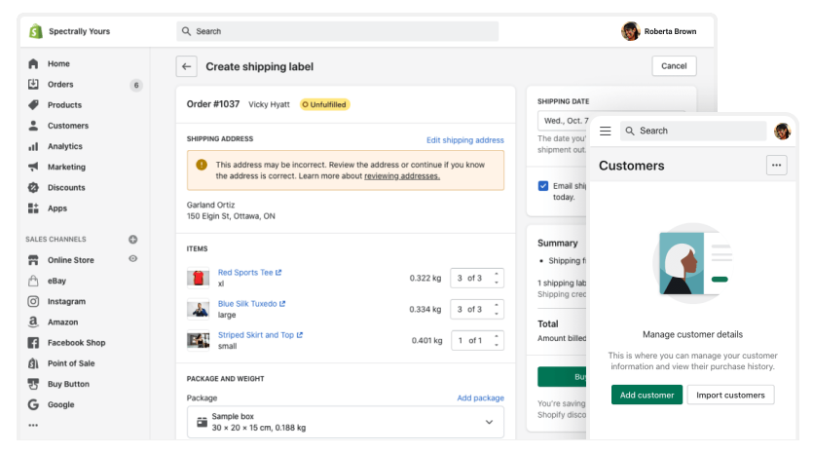Click the external link icon next to Red Sports Tee
813x454 pixels.
[279, 273]
